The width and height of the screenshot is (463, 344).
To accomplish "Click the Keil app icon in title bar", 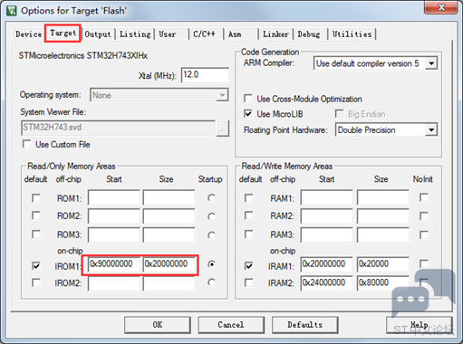I will (x=12, y=11).
